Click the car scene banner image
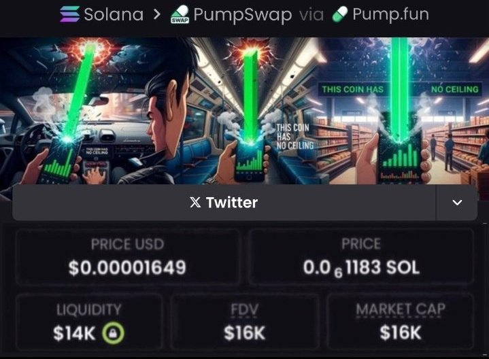The width and height of the screenshot is (489, 359). (x=95, y=111)
